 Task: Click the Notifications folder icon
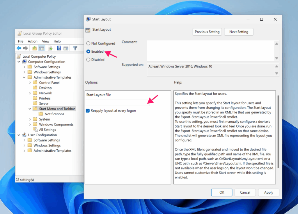click(41, 114)
